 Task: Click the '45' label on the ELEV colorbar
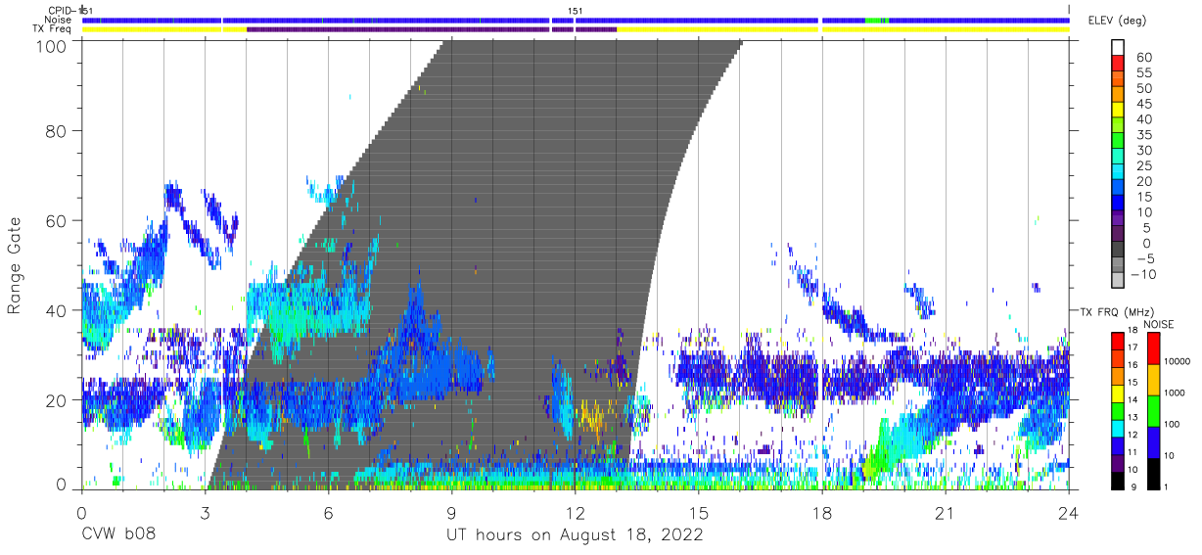click(x=1144, y=104)
